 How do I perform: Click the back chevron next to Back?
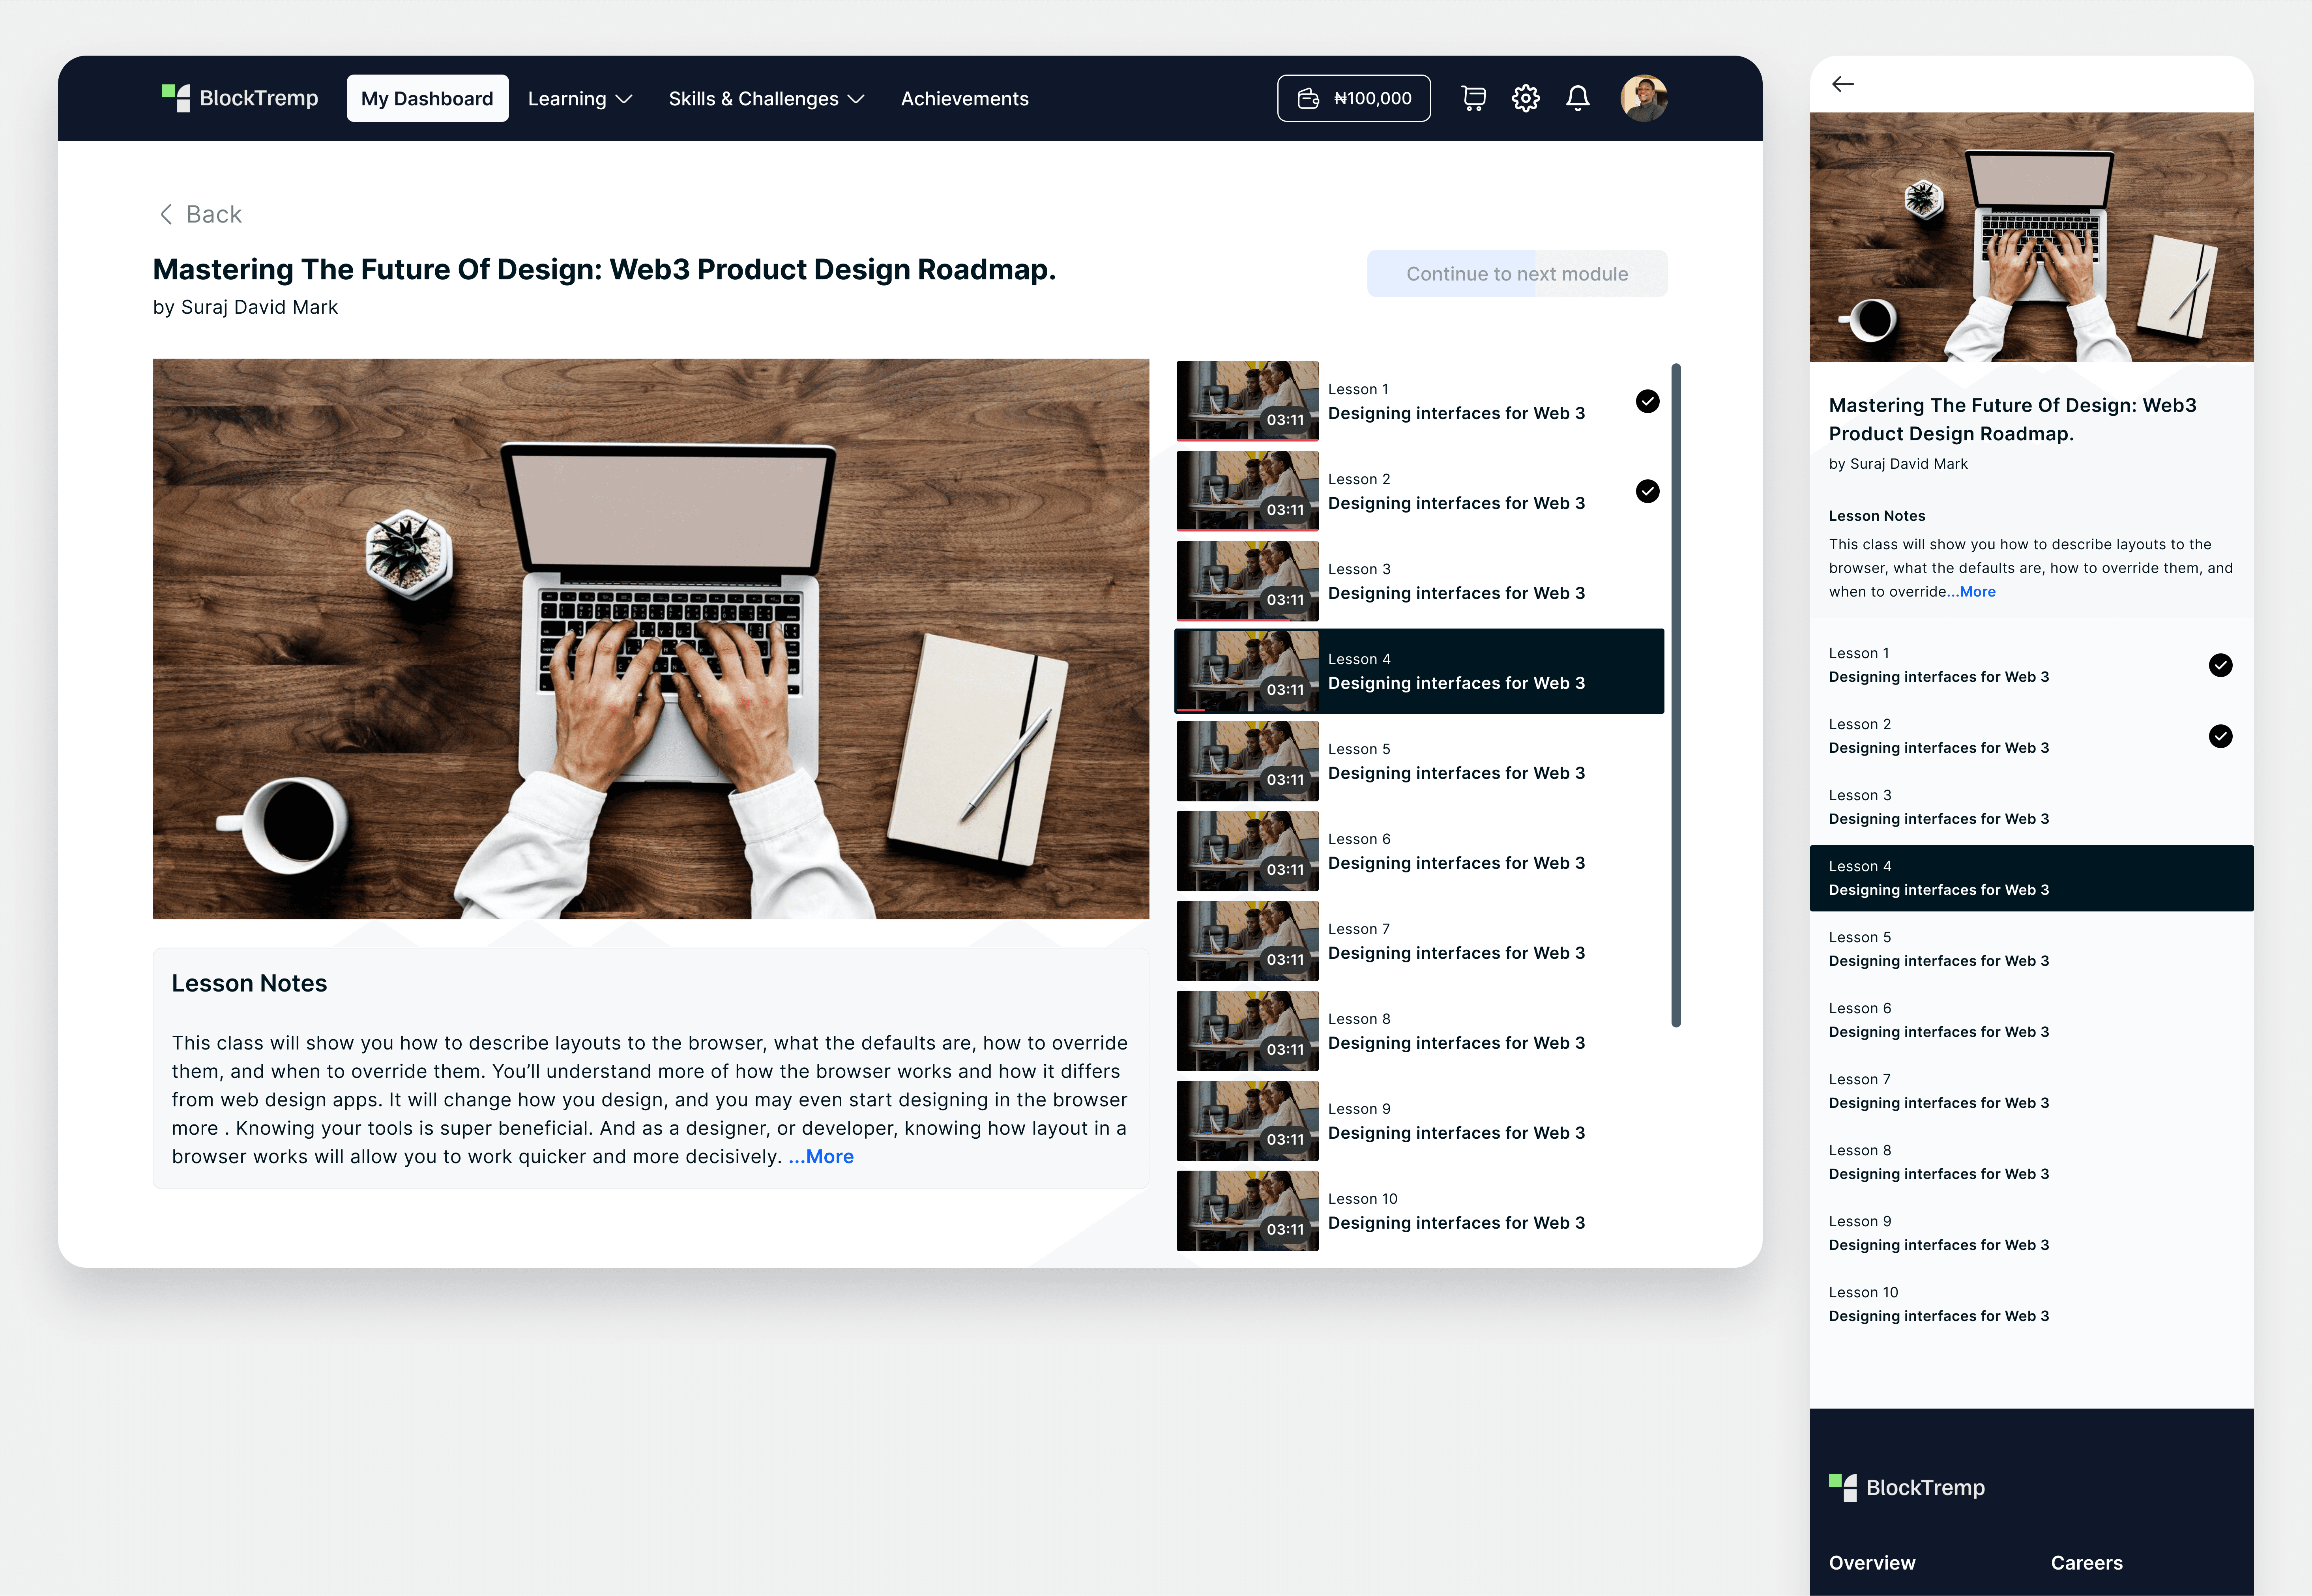(167, 214)
